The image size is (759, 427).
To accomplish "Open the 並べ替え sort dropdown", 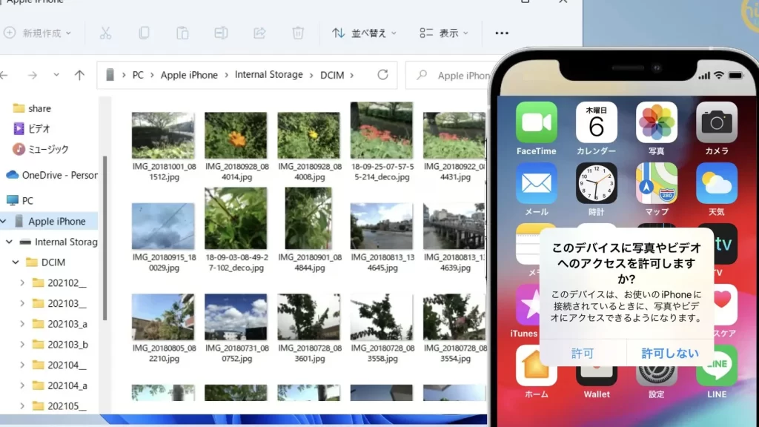I will 365,33.
